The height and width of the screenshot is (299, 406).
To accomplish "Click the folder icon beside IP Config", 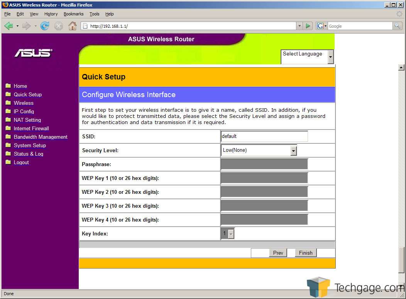I will [8, 111].
